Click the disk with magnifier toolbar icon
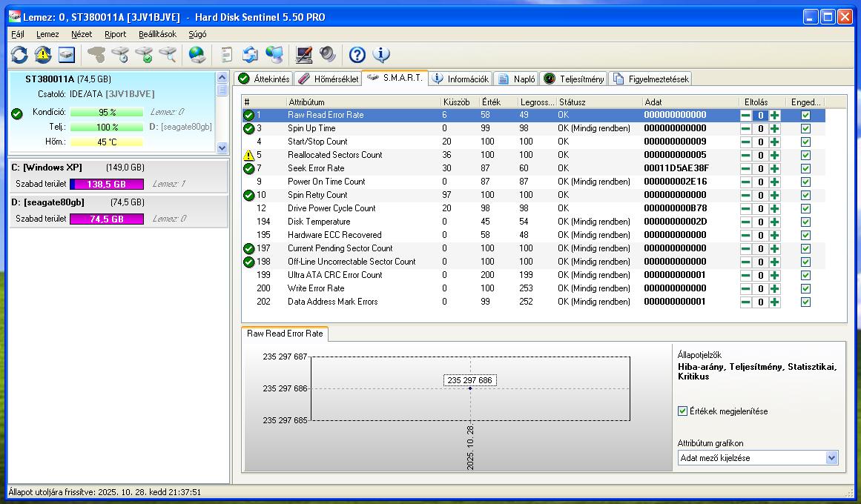Image resolution: width=861 pixels, height=504 pixels. (168, 54)
